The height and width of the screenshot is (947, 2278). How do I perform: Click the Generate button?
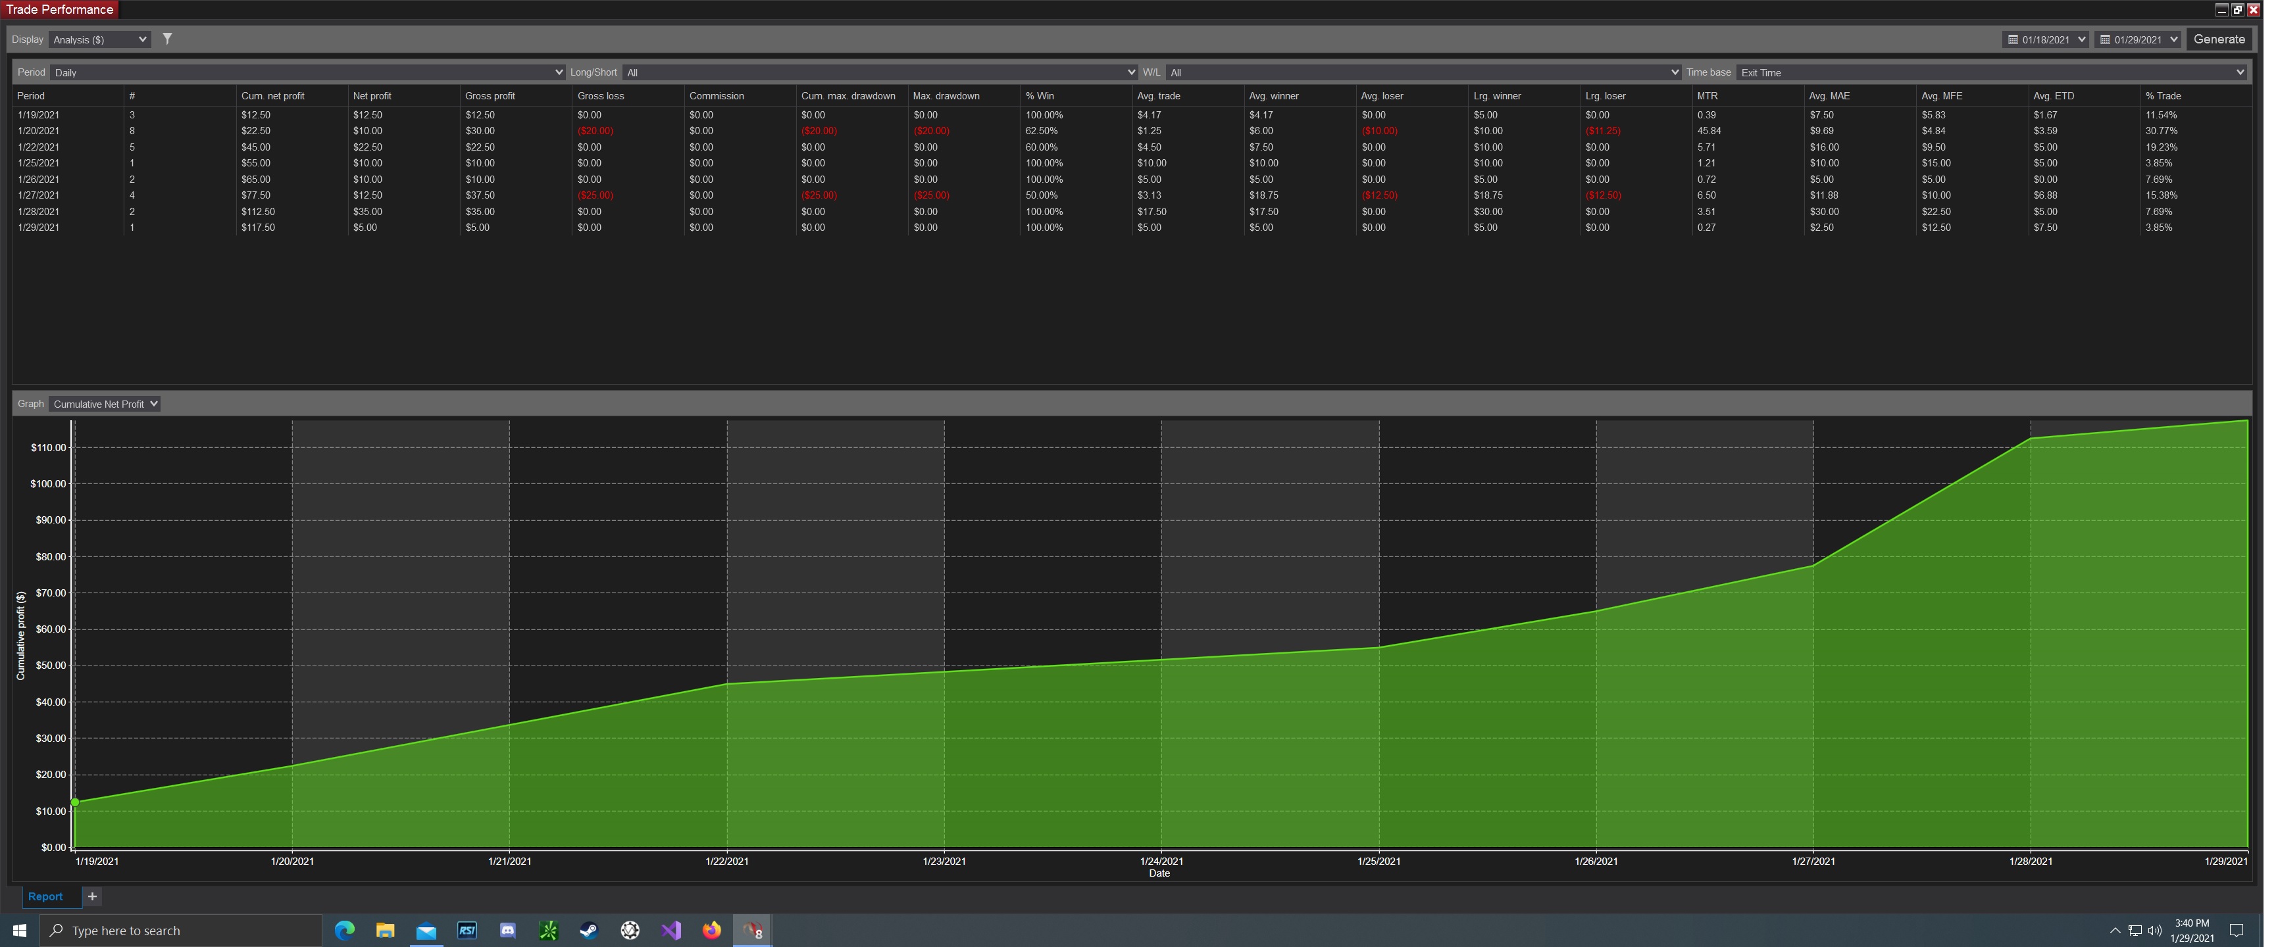2219,39
